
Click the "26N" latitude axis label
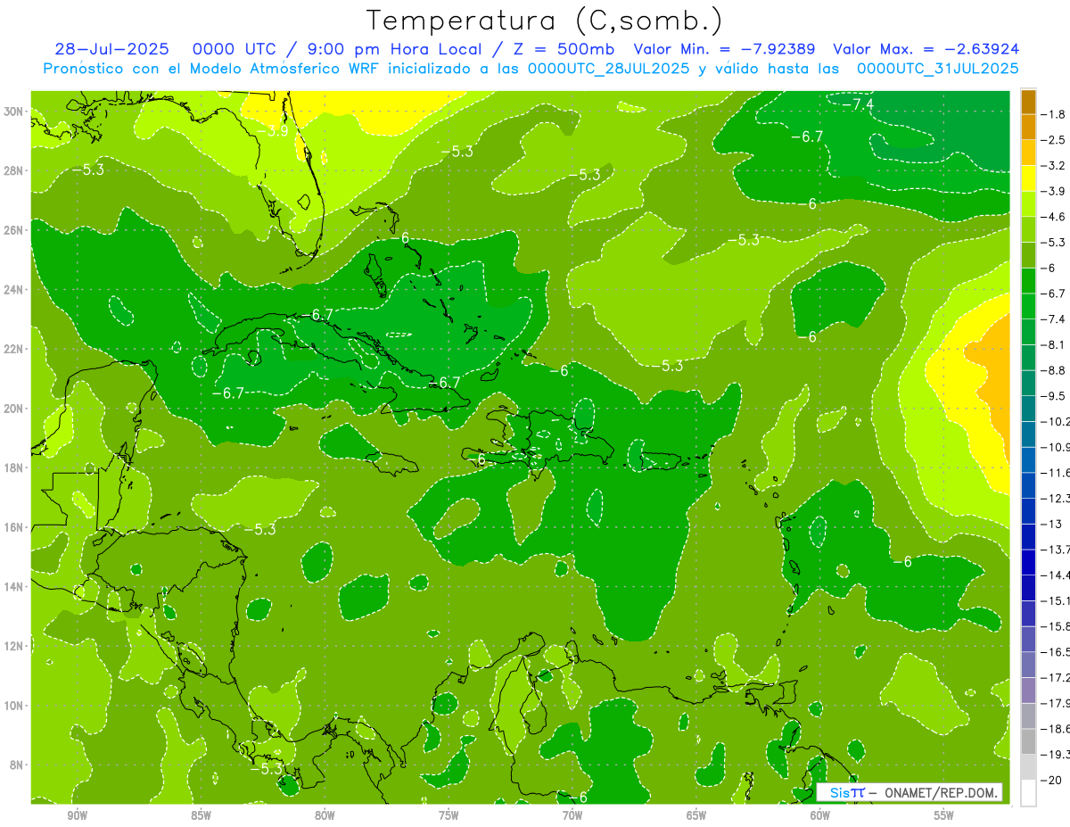(x=14, y=230)
